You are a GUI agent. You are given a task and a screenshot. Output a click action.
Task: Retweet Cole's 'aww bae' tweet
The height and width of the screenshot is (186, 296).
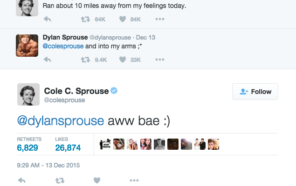pyautogui.click(x=59, y=180)
